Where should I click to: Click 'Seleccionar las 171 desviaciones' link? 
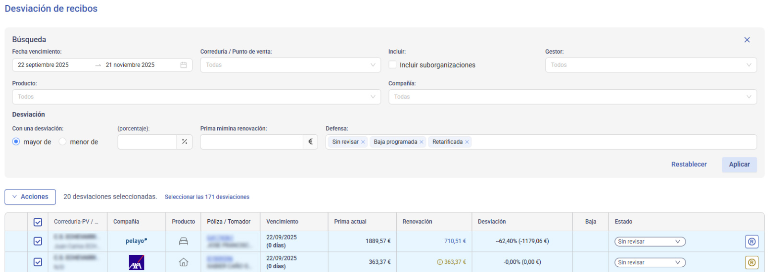tap(207, 197)
